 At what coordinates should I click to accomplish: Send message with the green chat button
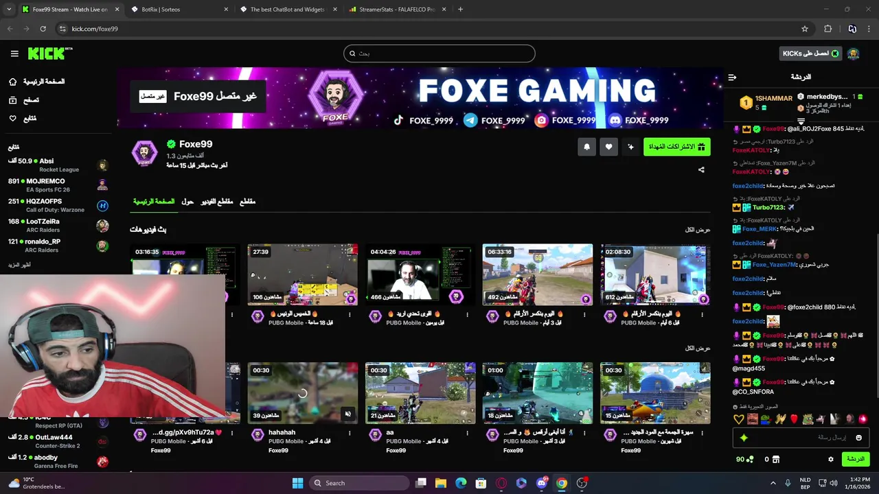(856, 459)
